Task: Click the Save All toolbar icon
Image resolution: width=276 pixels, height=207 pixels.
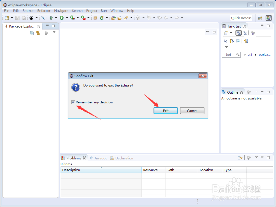Action: [23, 18]
